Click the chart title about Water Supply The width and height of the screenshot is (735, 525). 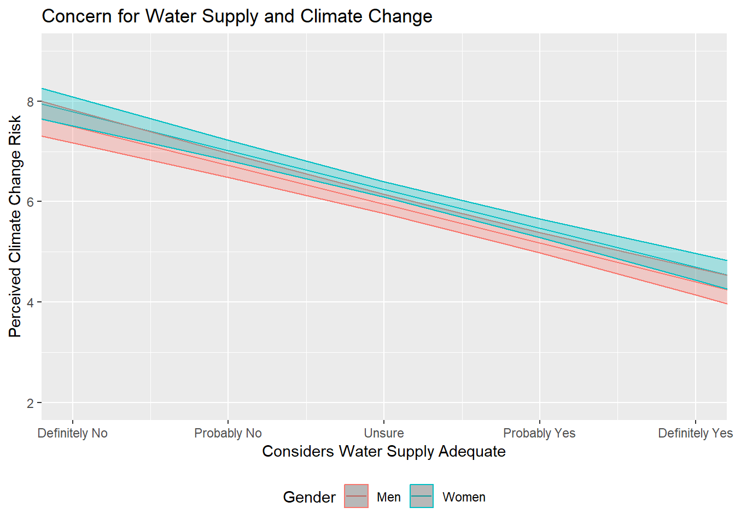click(237, 16)
